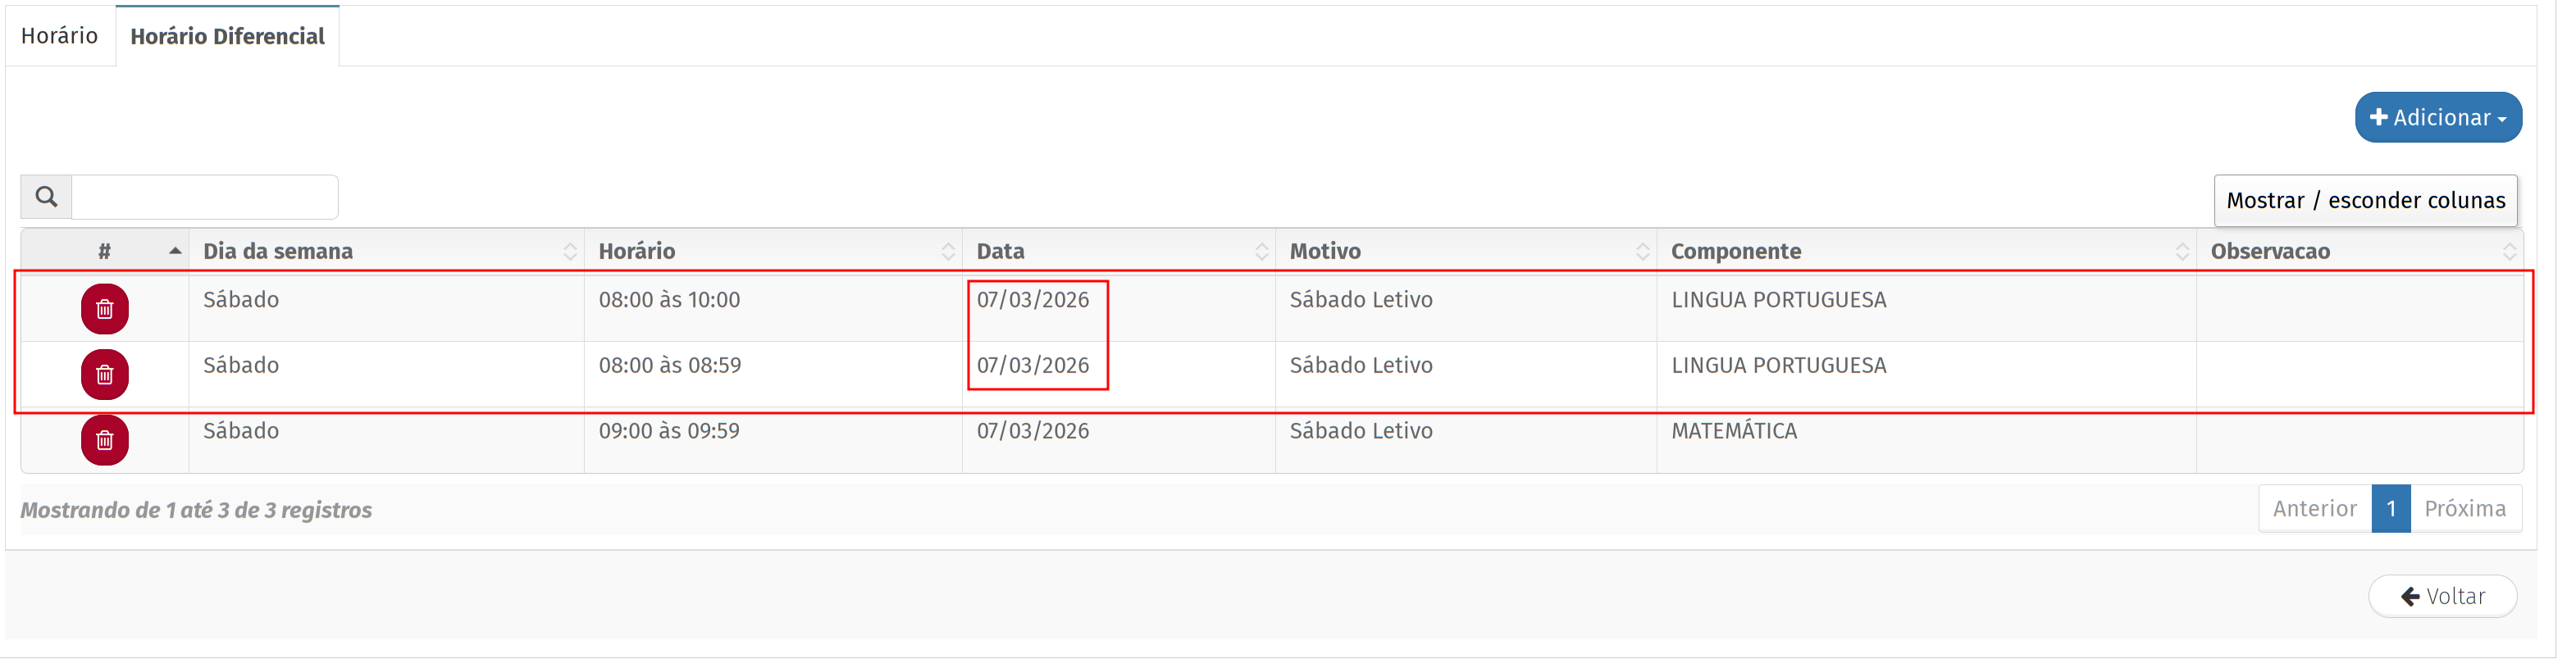Delete the 08:00 às 10:00 Sábado entry

coord(104,309)
